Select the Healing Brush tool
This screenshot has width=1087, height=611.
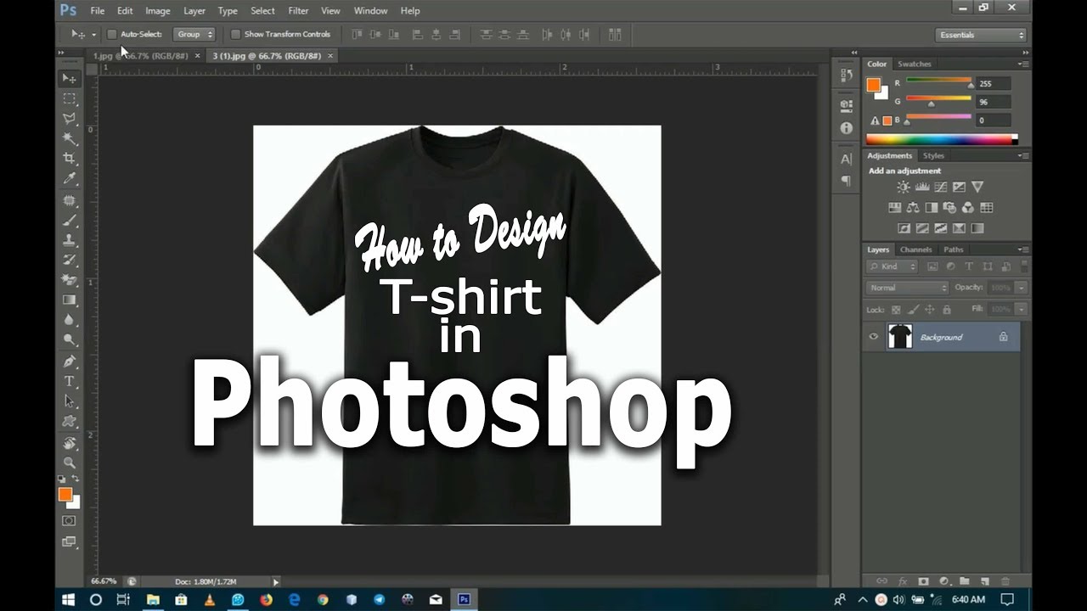click(x=69, y=200)
